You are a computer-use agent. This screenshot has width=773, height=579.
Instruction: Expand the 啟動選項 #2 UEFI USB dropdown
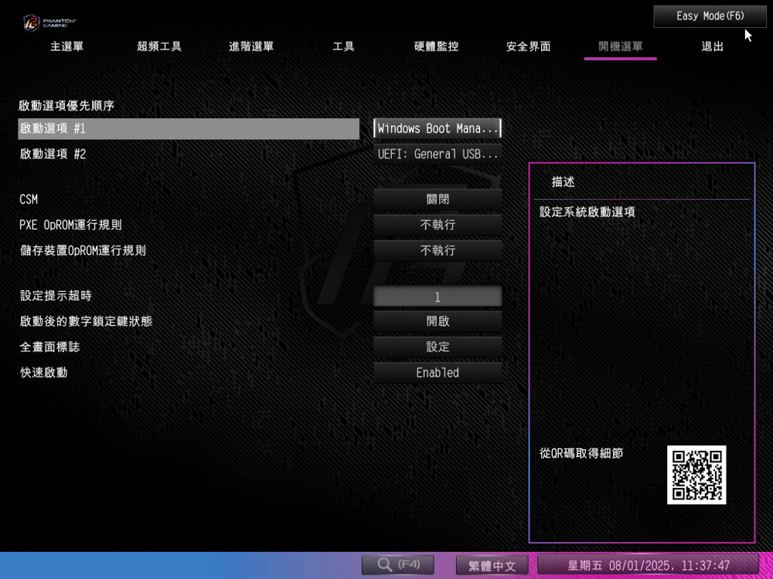438,154
